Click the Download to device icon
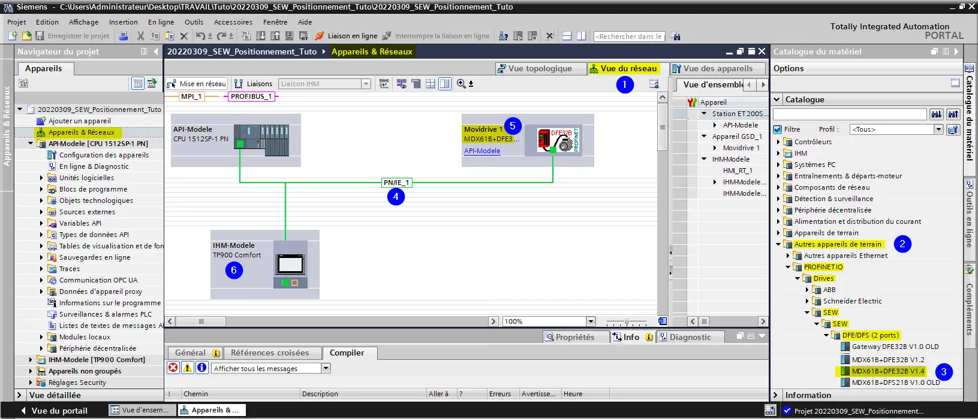 tap(261, 36)
